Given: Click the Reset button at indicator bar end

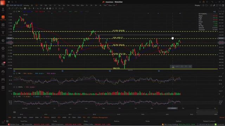Looking at the screenshot, I should click(x=222, y=118).
